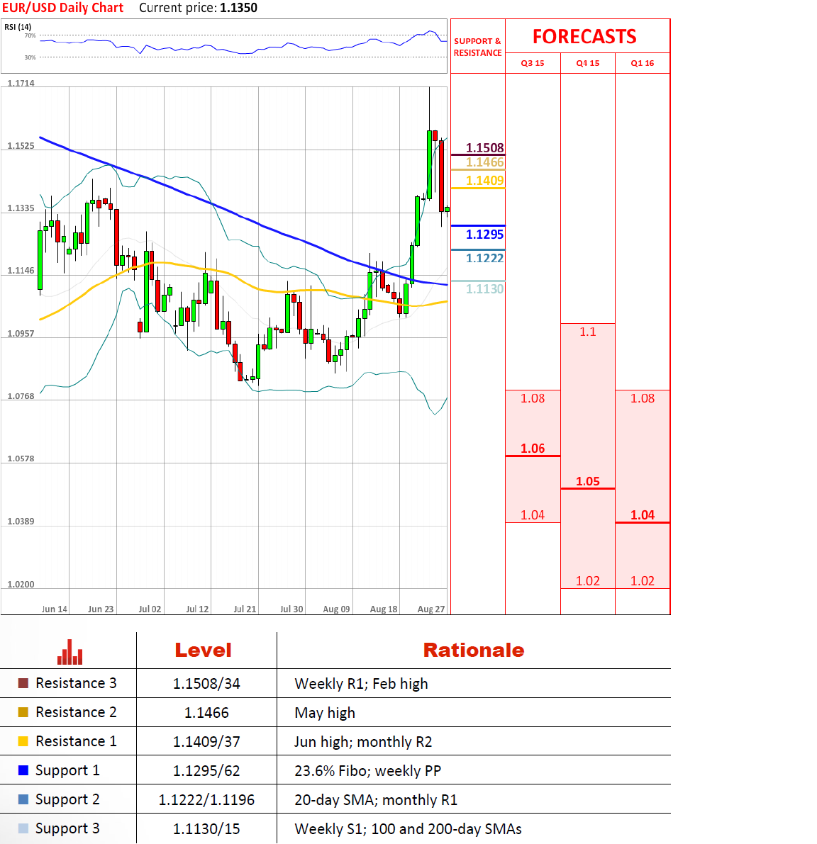Click the Resistance 2 gold square marker

point(23,712)
